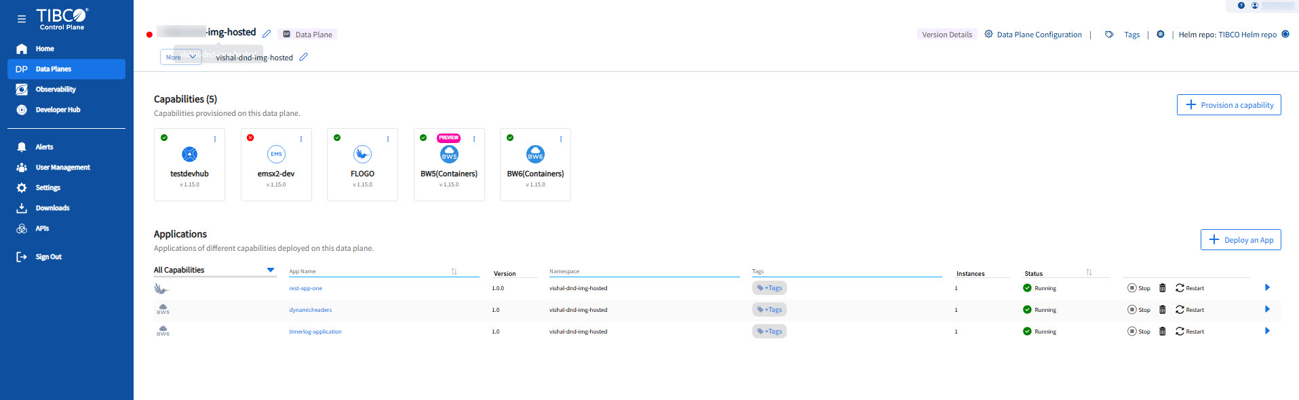Click the tag icon next to Tags

coord(1109,34)
